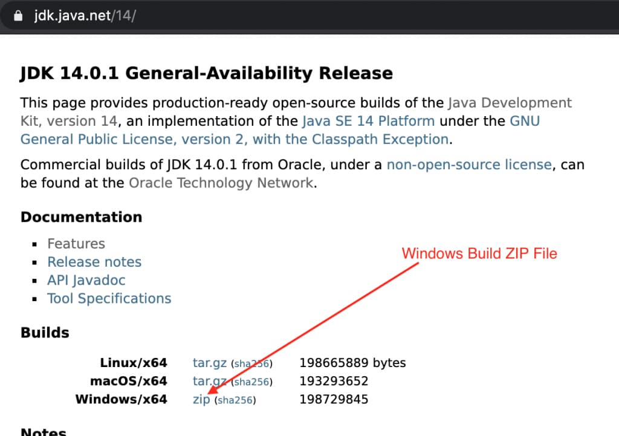Open the Oracle Technology Network link
Screen dimensions: 619x436
tap(221, 183)
